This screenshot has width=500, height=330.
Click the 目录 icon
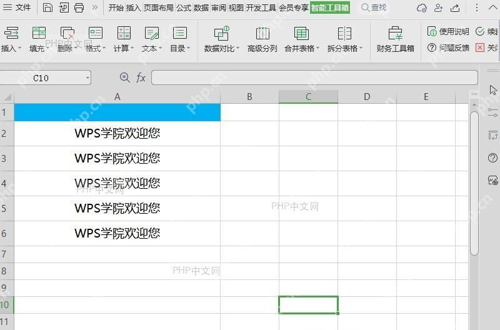180,33
